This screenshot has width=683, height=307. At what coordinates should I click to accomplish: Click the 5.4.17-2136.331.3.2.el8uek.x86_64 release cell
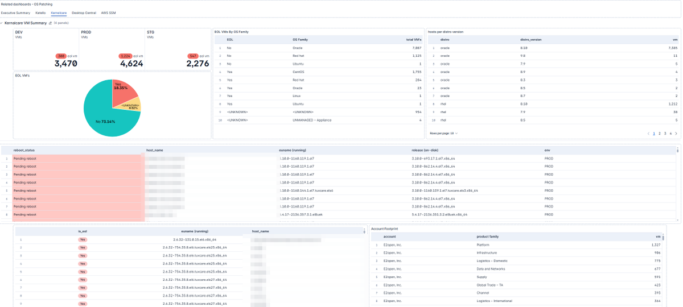439,215
